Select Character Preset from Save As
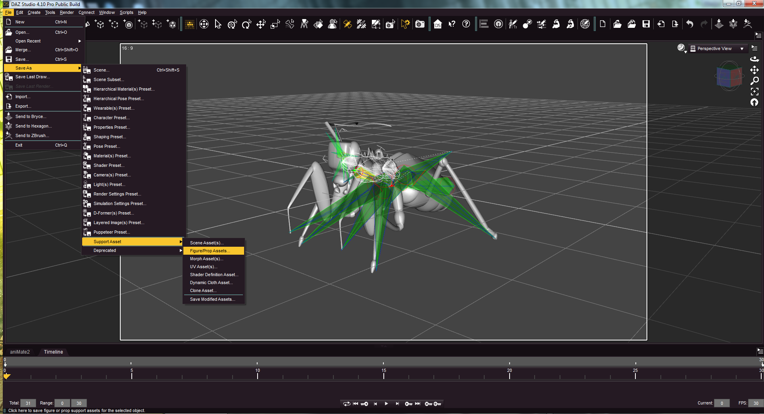 click(x=112, y=118)
